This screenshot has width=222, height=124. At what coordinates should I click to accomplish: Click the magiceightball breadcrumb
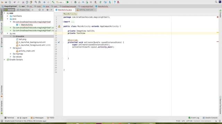[86, 6]
